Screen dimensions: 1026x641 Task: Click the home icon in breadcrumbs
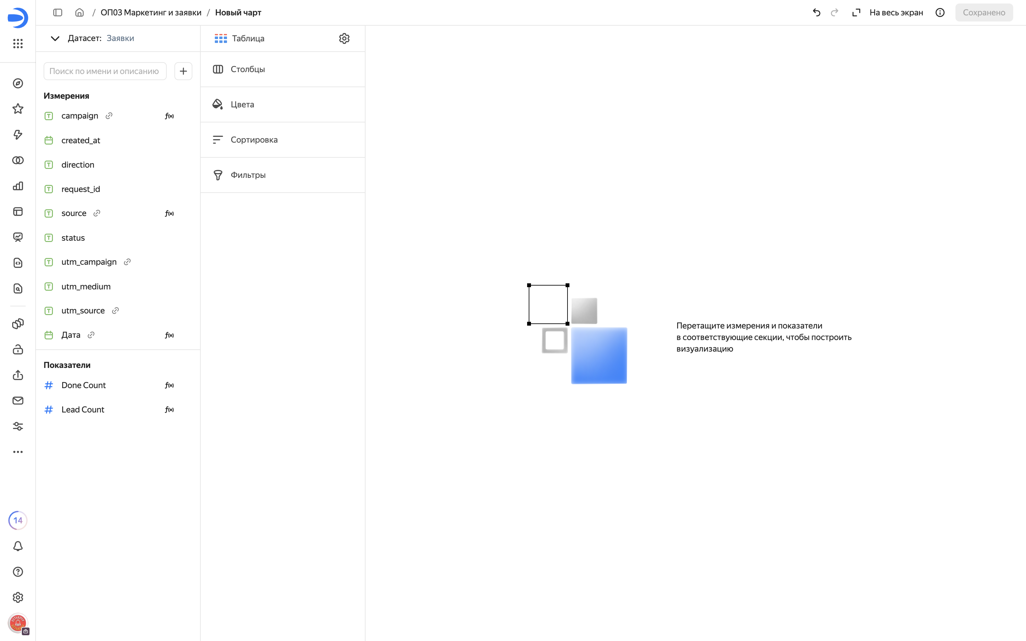pyautogui.click(x=79, y=13)
